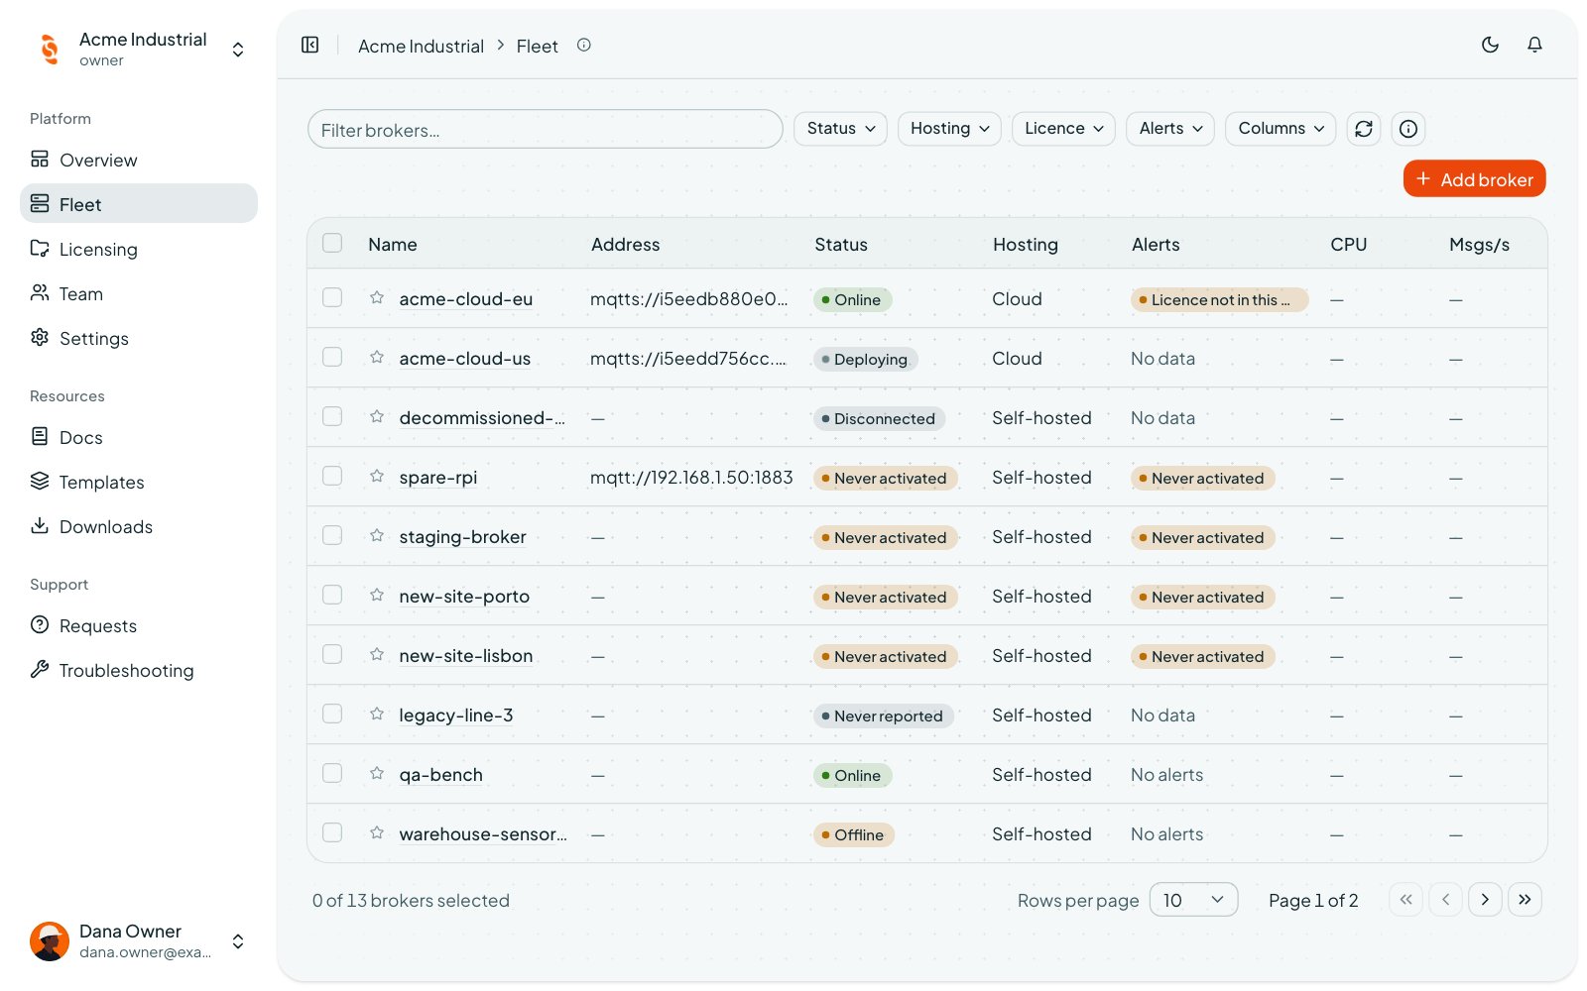Click the Add broker button
The width and height of the screenshot is (1587, 991).
[1474, 178]
